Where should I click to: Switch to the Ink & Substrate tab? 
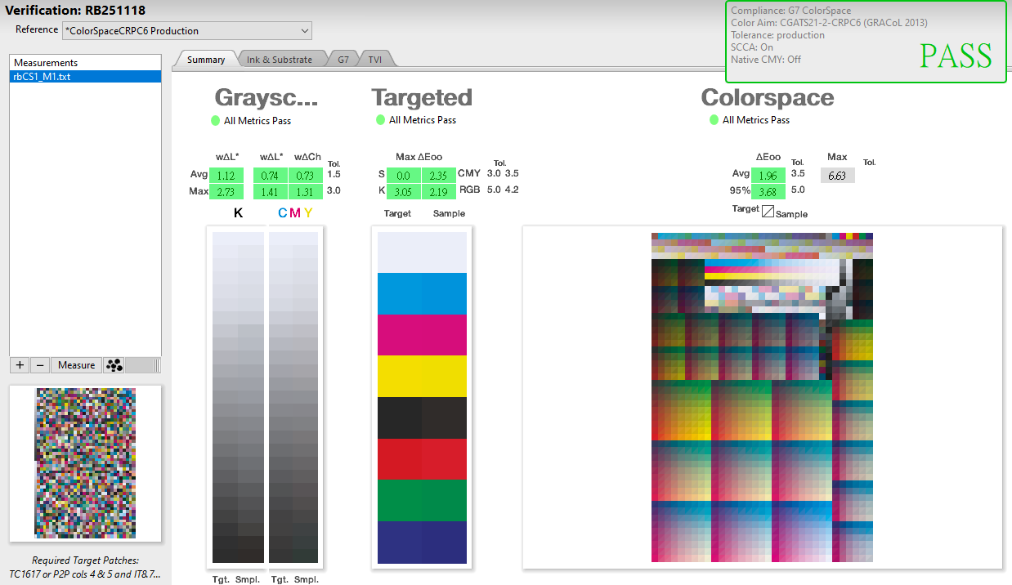280,60
